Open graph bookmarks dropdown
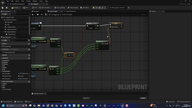The height and width of the screenshot is (108, 192). pos(33,15)
